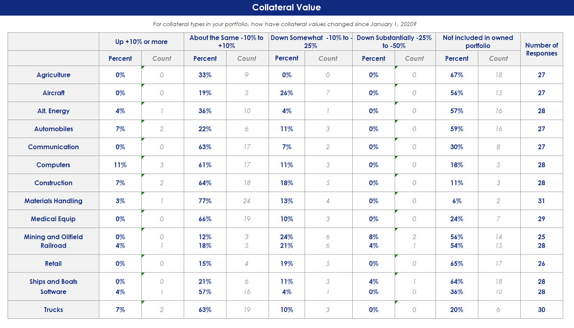Image resolution: width=574 pixels, height=328 pixels.
Task: Select the 'About the Same' column header
Action: (226, 42)
